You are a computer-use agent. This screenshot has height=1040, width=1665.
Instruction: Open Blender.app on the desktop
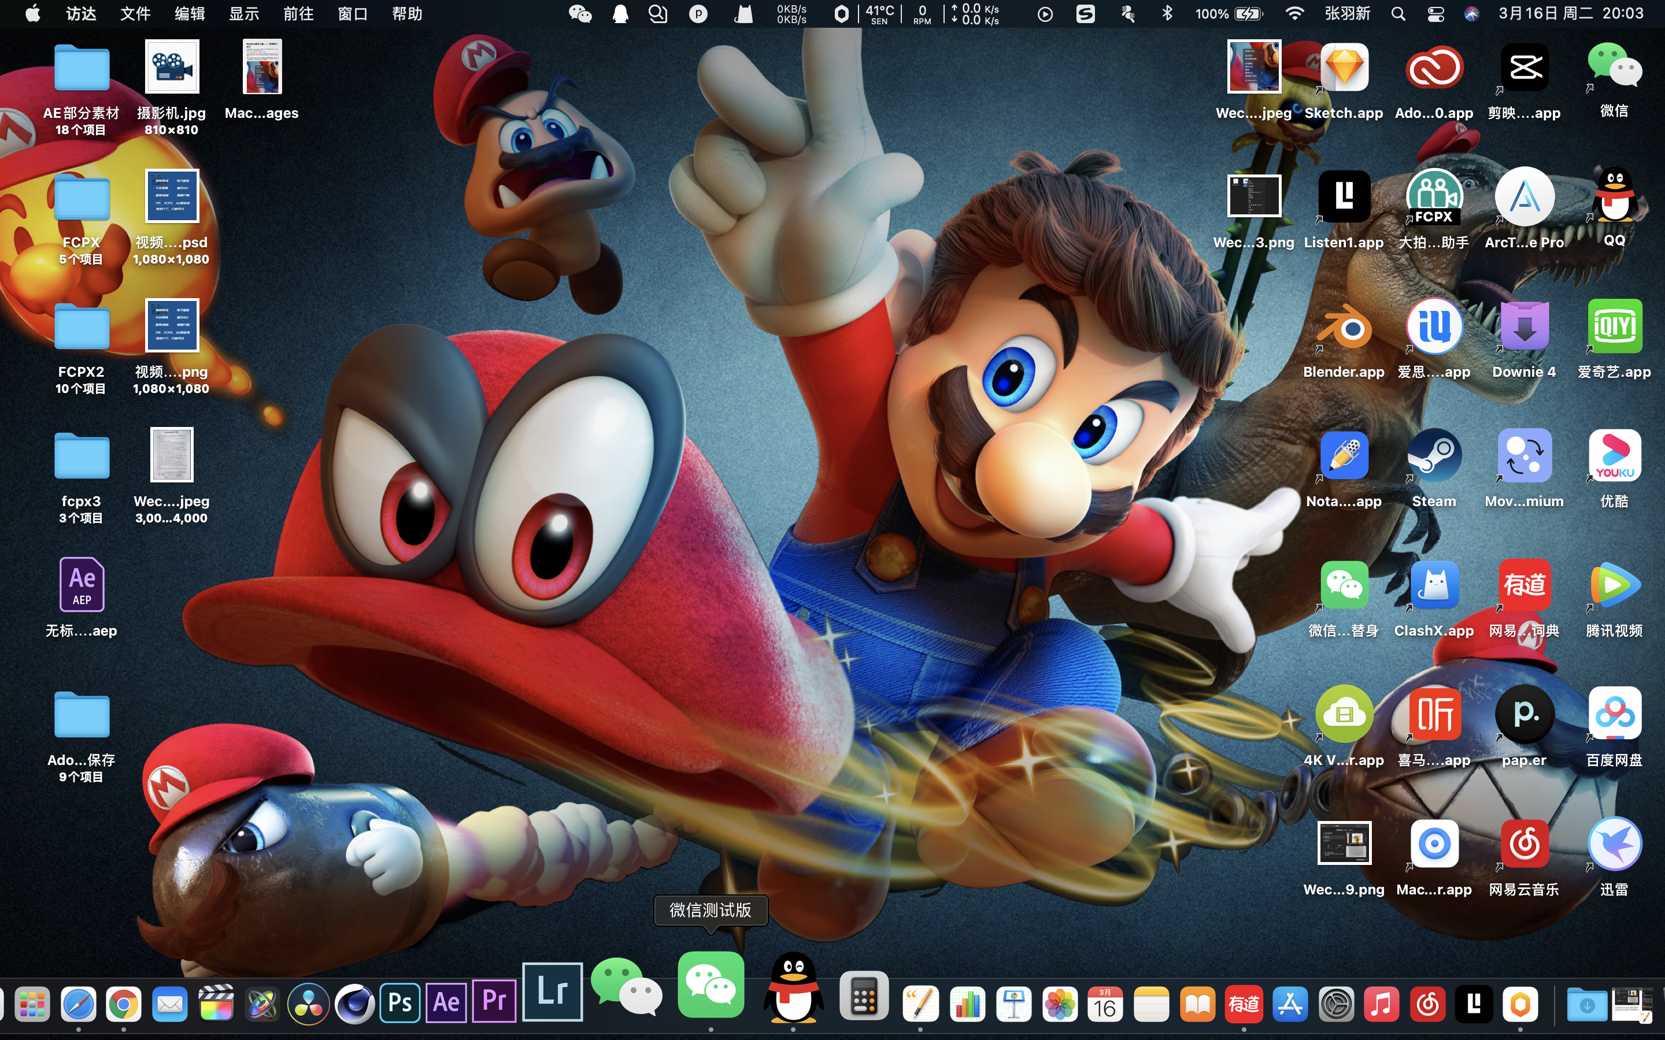[x=1344, y=326]
